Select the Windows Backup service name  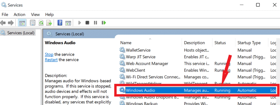[142, 104]
